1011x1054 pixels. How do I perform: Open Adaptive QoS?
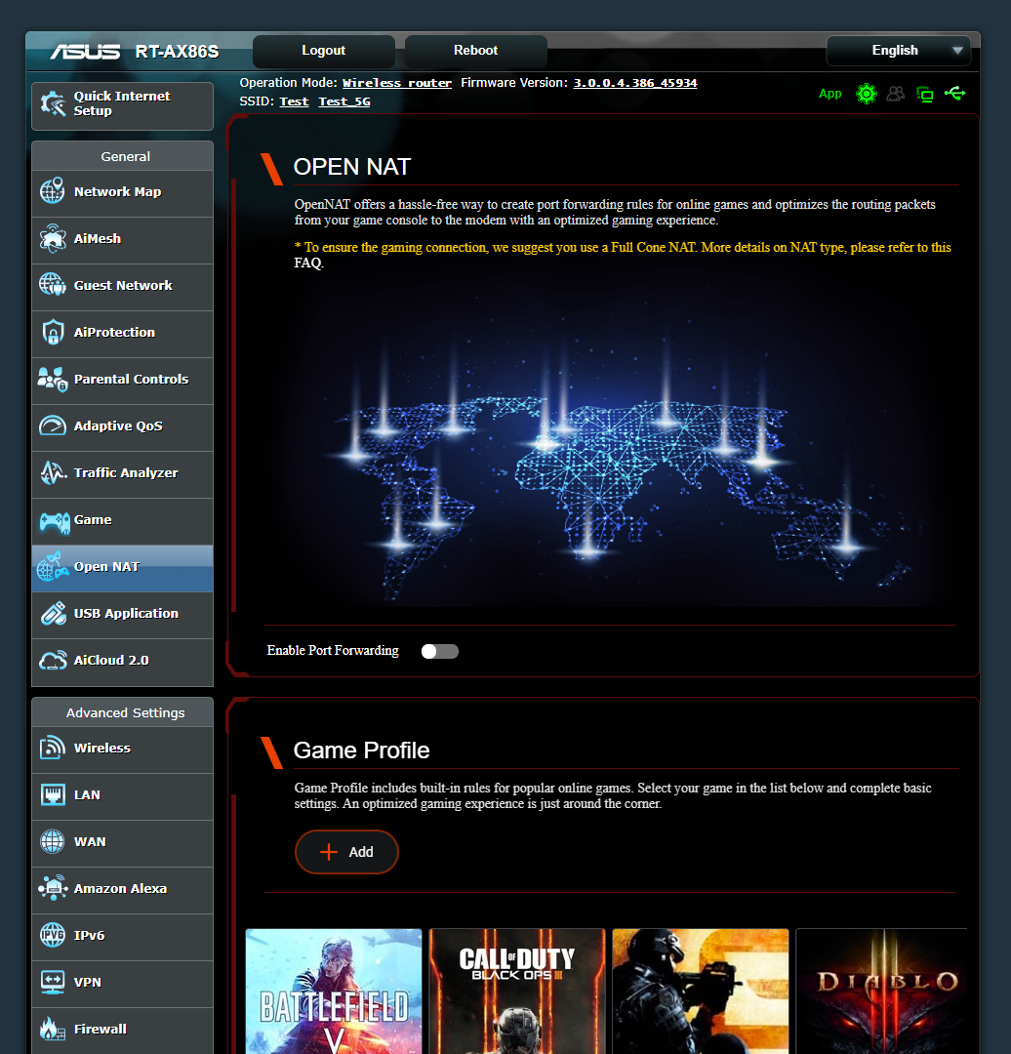[x=116, y=426]
